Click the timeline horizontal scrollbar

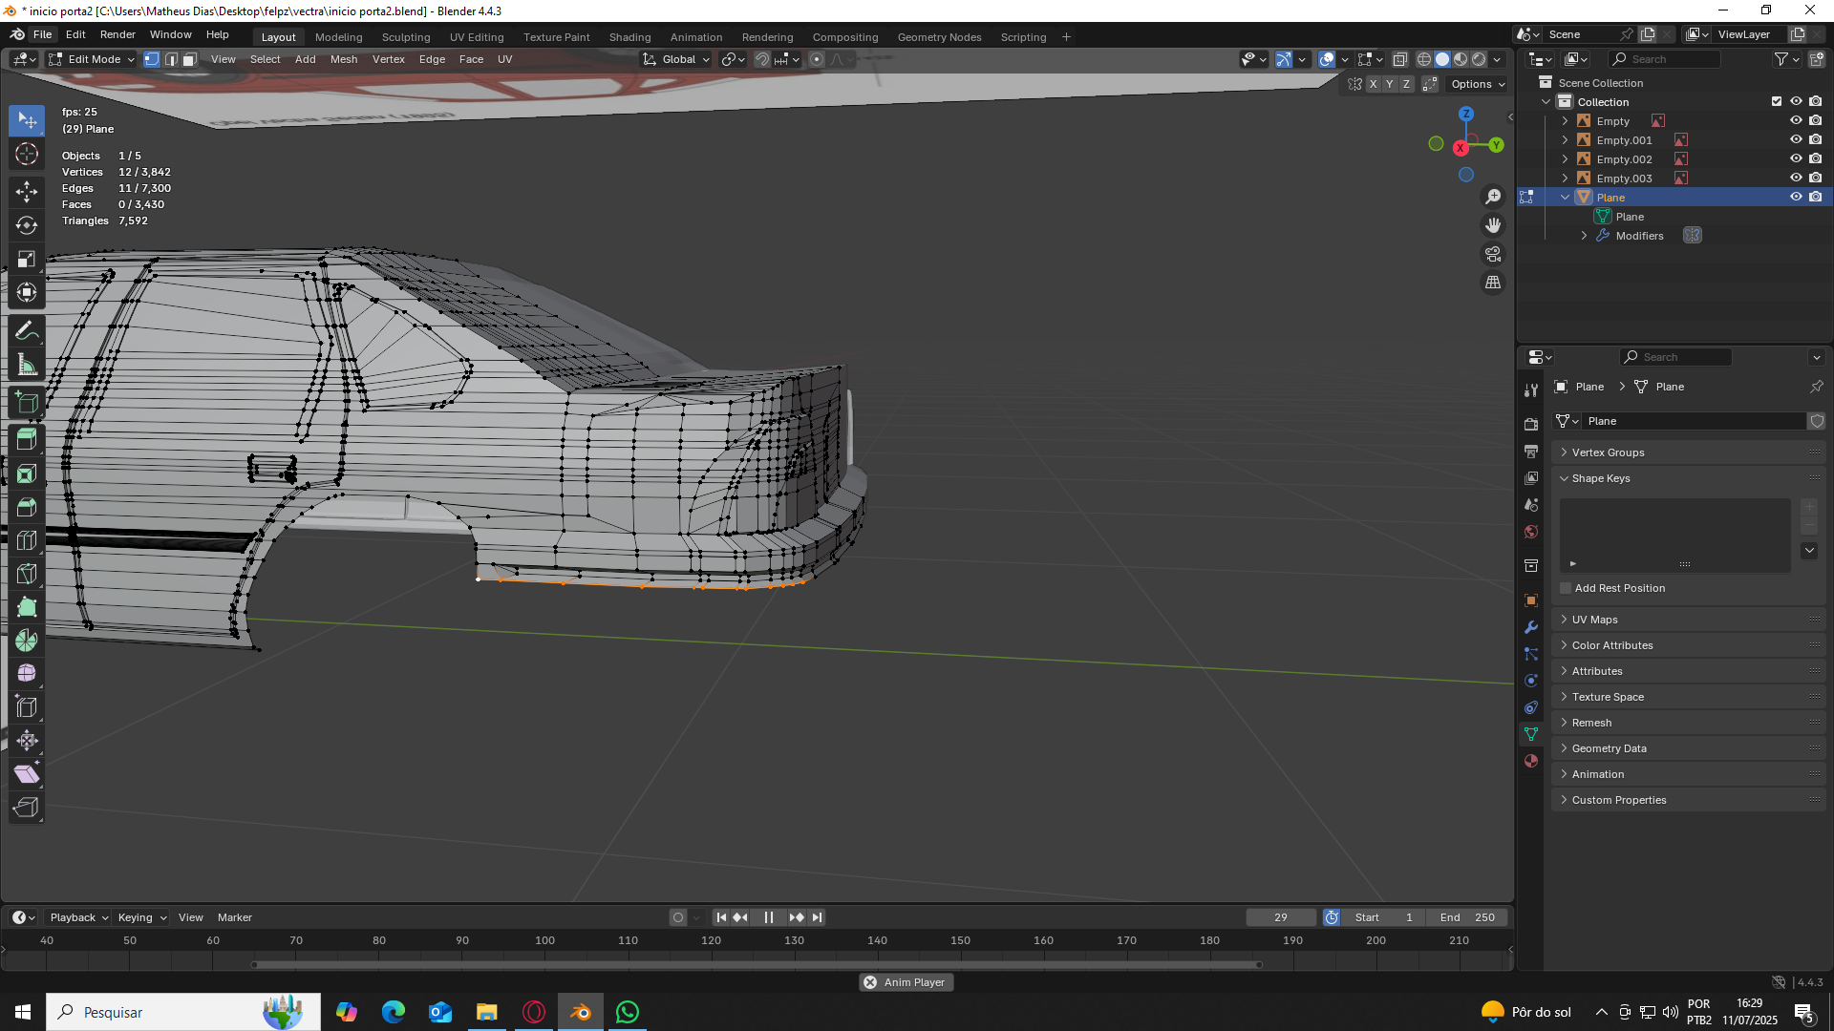755,964
